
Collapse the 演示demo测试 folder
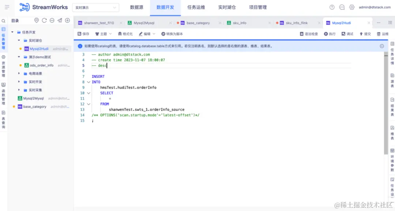point(19,57)
